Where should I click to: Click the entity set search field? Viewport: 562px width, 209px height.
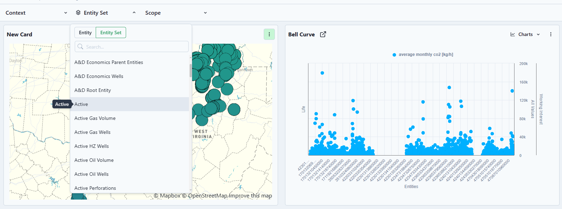(132, 46)
